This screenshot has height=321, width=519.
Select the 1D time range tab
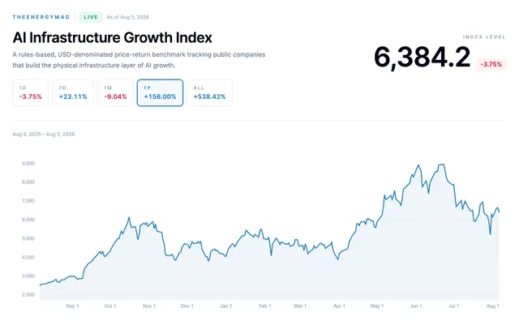pos(31,92)
